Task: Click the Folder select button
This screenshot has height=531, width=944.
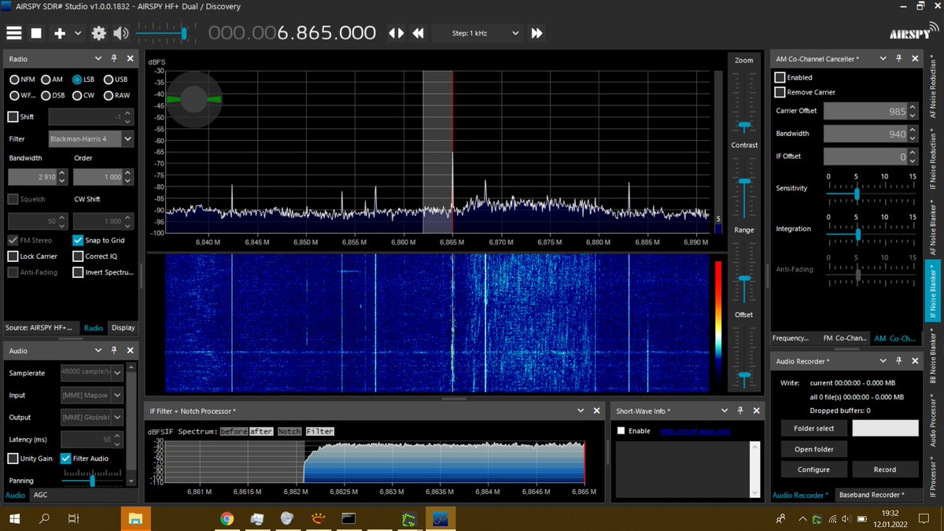Action: 814,428
